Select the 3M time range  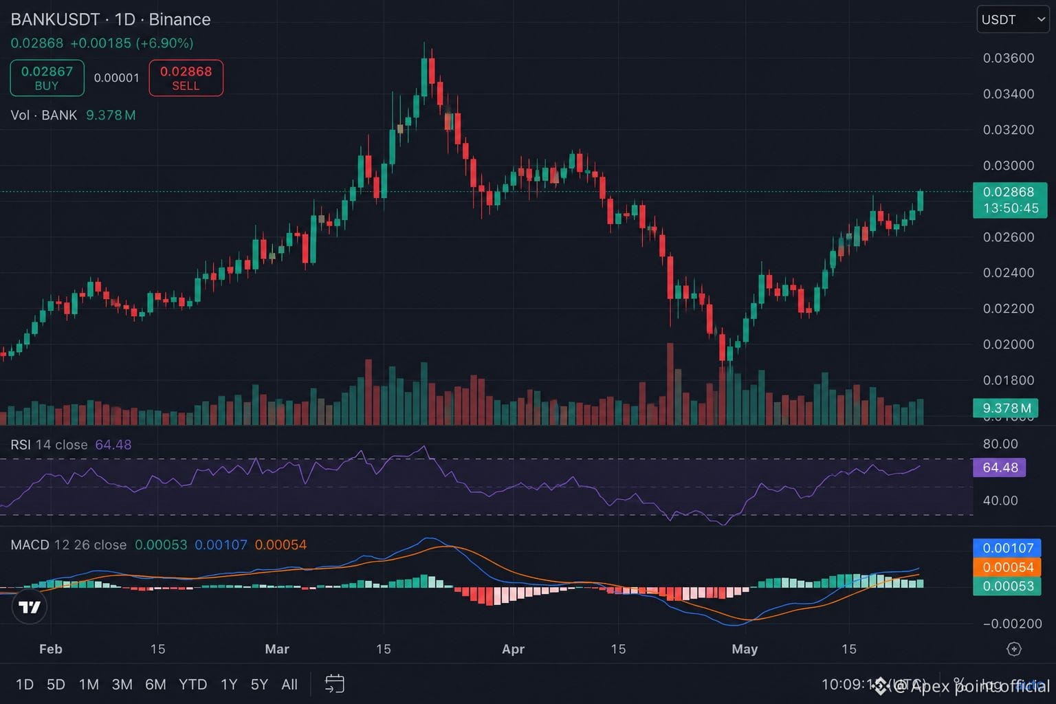click(122, 684)
